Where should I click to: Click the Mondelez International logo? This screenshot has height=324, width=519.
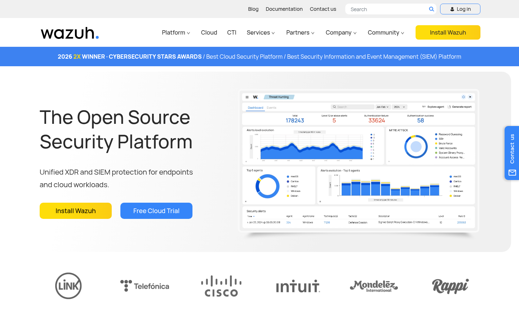(374, 286)
